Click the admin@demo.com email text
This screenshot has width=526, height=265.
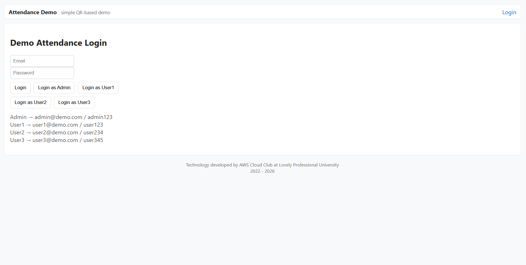point(58,117)
